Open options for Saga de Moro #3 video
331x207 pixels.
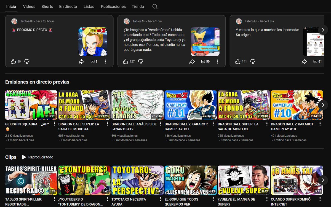[267, 124]
